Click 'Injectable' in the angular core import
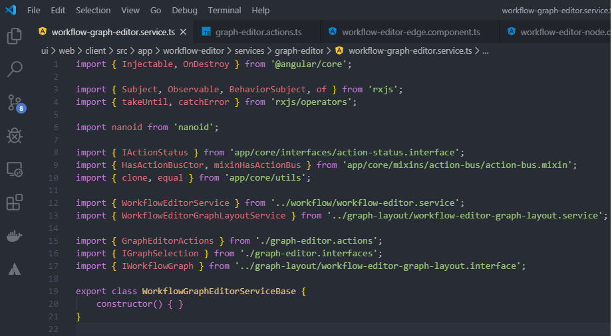Screen dimensions: 612x336 click(x=147, y=64)
